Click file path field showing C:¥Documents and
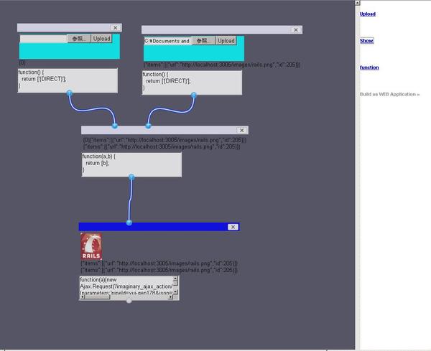The image size is (431, 351). click(167, 41)
